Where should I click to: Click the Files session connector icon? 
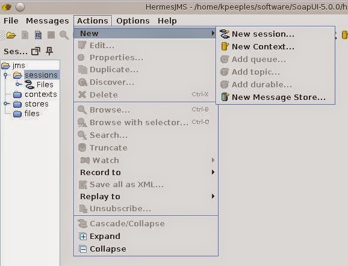click(x=30, y=84)
